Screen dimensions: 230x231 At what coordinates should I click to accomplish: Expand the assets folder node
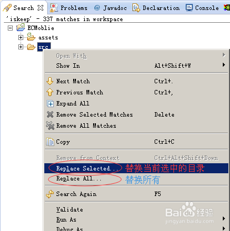21,38
